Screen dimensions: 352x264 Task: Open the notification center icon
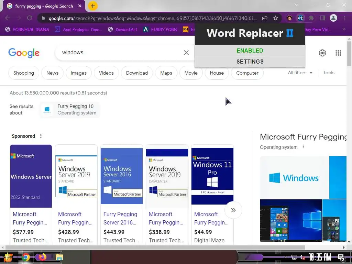click(x=341, y=258)
